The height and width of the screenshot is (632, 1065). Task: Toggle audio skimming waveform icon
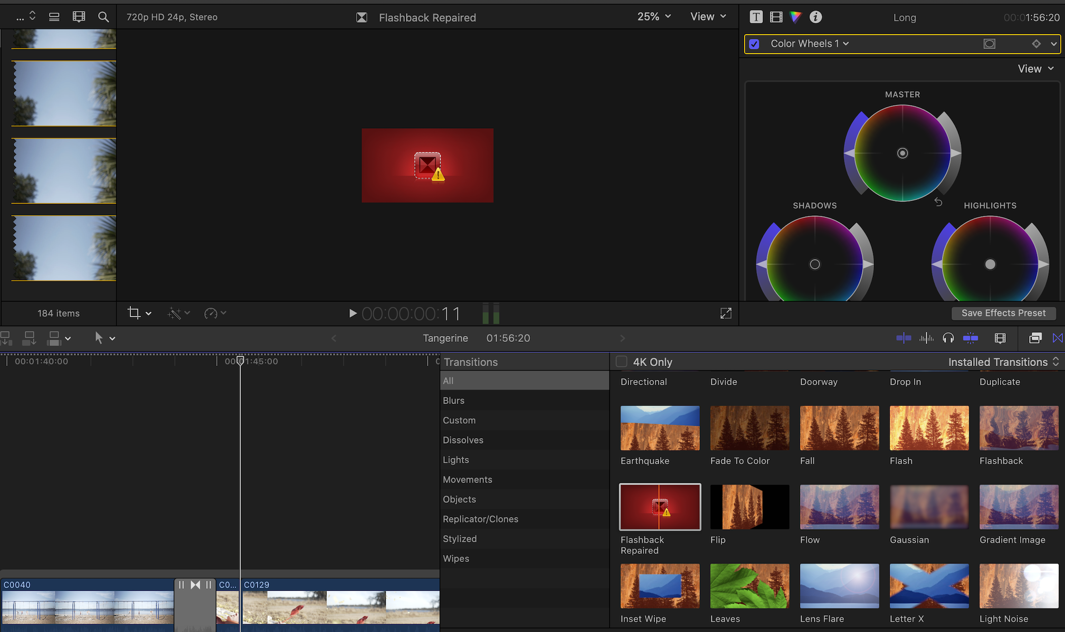(926, 338)
